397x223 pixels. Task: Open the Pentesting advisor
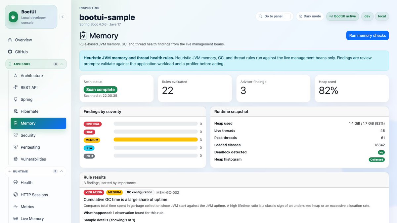(38, 147)
